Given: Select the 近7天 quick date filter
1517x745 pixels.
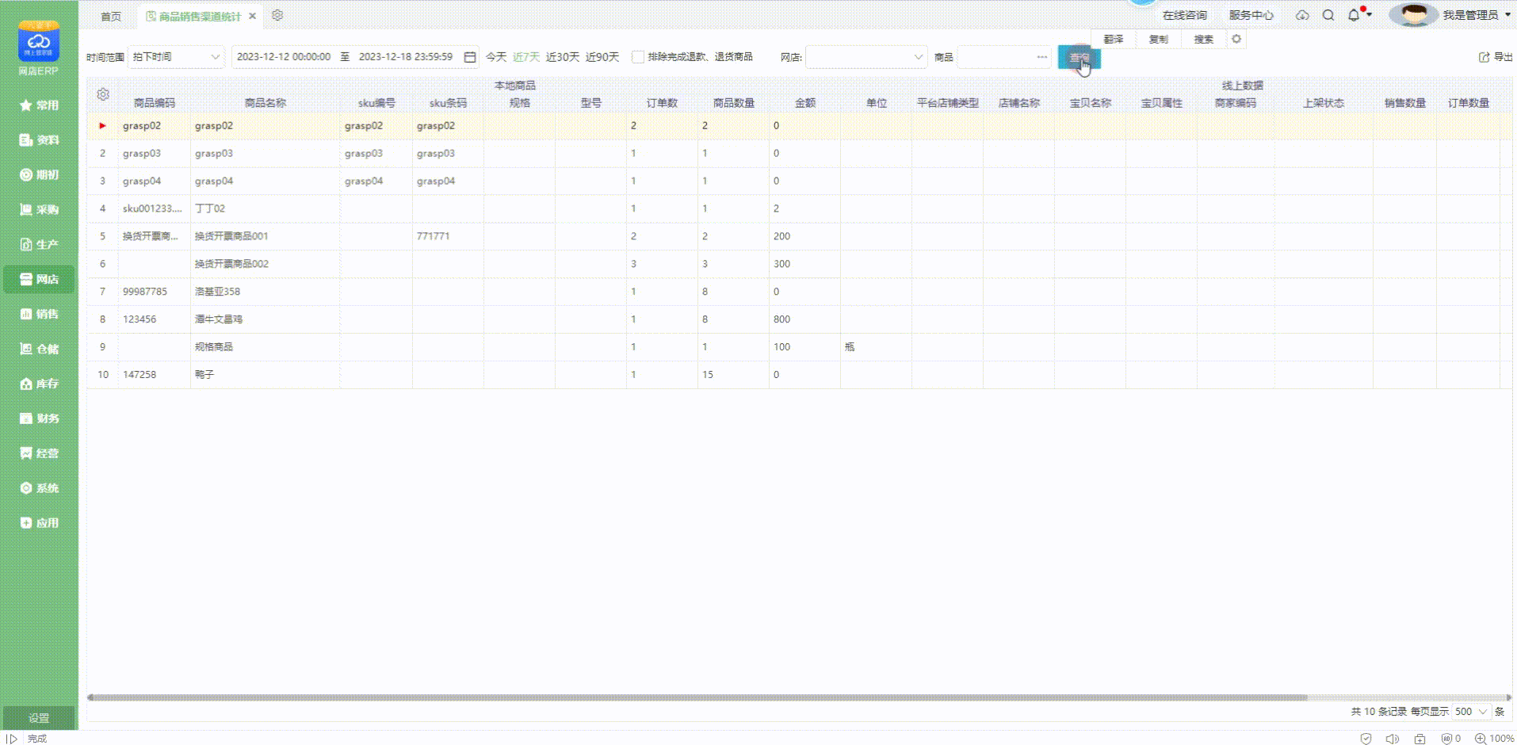Looking at the screenshot, I should click(526, 57).
